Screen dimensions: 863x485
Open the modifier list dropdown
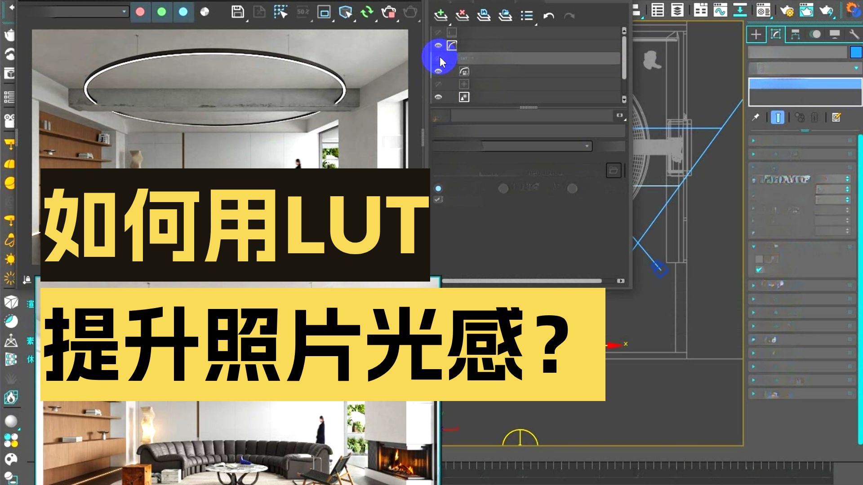pos(805,68)
